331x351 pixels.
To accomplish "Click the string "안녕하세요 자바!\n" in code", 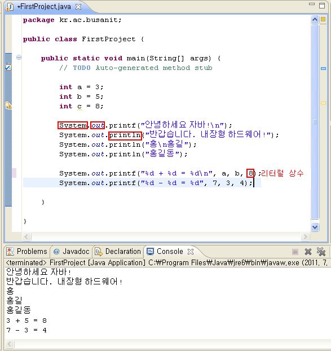I will pyautogui.click(x=182, y=125).
